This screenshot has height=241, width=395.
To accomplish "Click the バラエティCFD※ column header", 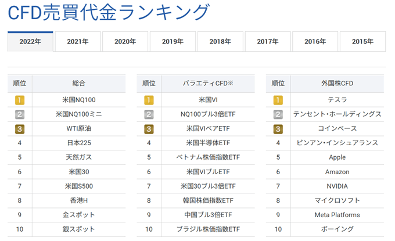I will click(x=208, y=84).
